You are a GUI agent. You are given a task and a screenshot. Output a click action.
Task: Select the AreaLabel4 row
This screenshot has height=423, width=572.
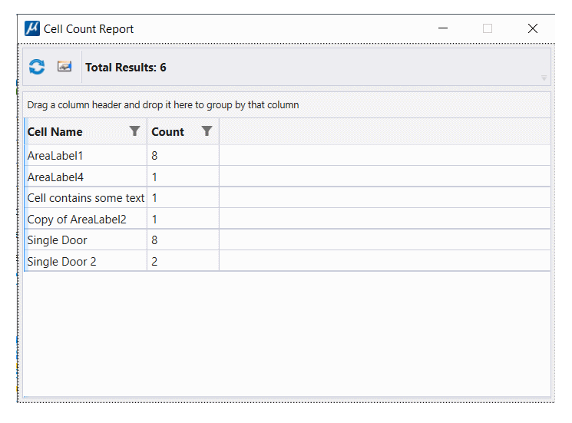pyautogui.click(x=287, y=177)
